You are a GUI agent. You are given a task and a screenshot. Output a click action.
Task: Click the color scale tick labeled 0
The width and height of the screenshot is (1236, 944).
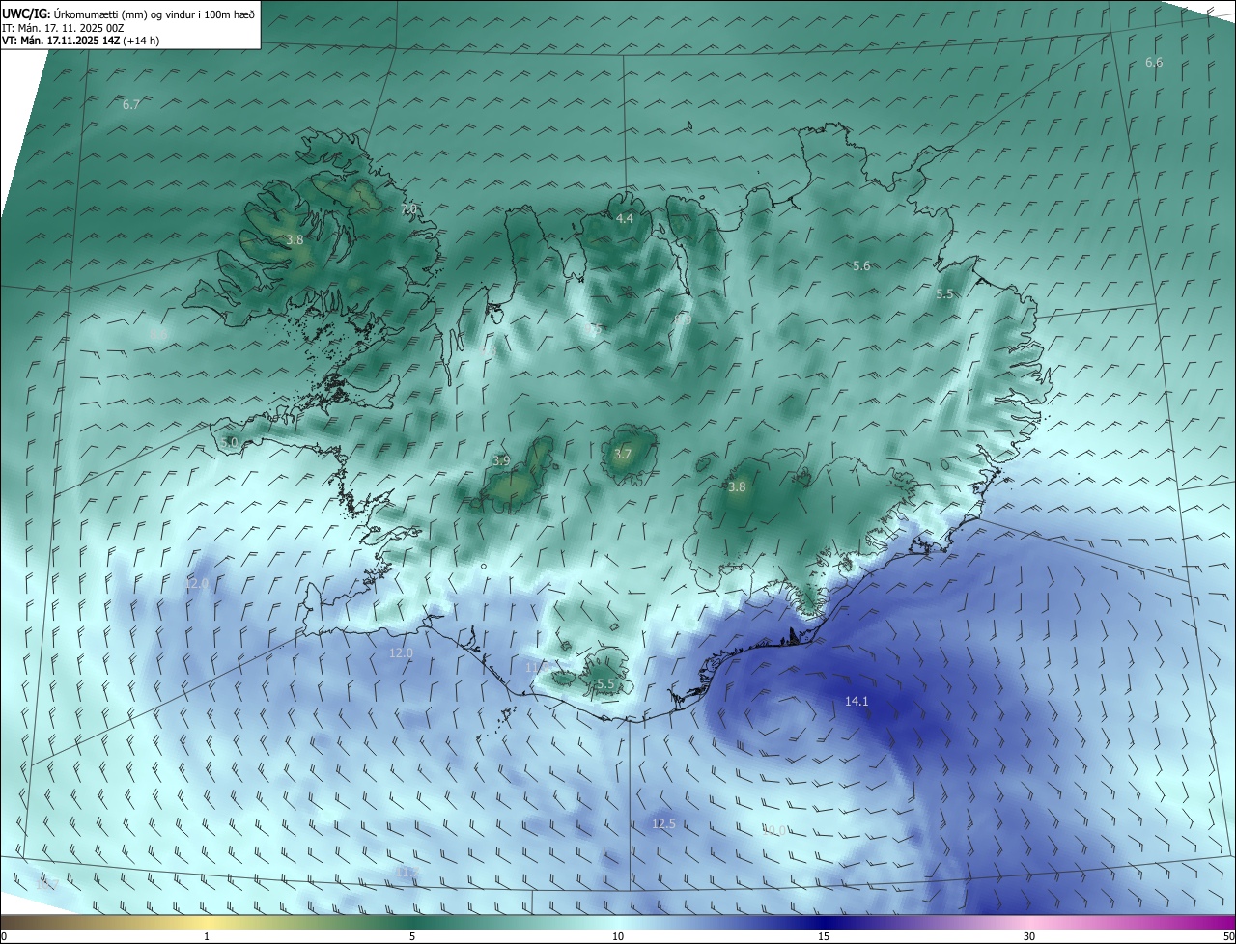pos(4,936)
